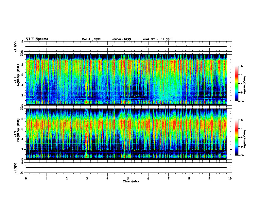The image size is (259, 200).
Task: Click time axis tick label "0"
Action: click(x=26, y=178)
